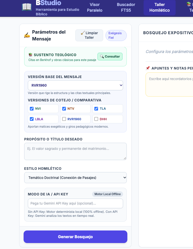
Task: Click the pushpin icon by Apuntes y Notas
Action: 148,68
